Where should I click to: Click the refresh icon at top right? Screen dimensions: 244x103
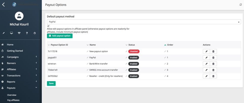tap(241, 5)
